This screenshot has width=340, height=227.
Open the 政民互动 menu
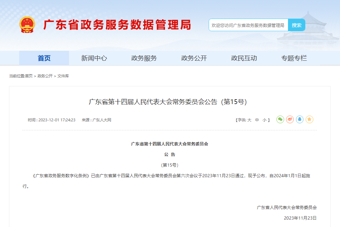tap(244, 58)
